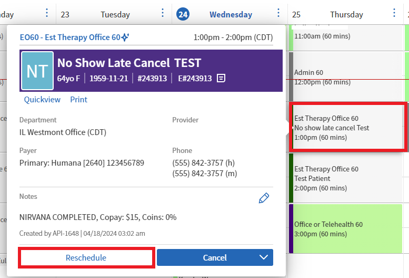Click the Reschedule button
The width and height of the screenshot is (409, 278).
pyautogui.click(x=86, y=257)
